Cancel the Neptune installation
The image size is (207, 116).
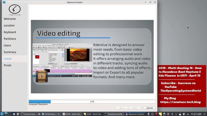149,108
